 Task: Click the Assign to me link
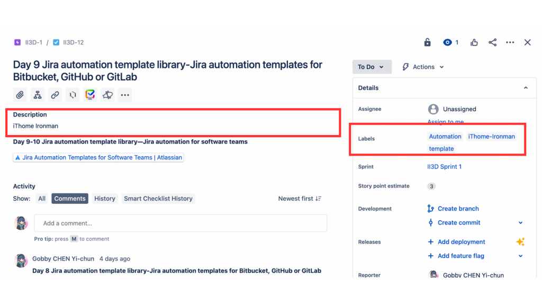[x=446, y=121]
